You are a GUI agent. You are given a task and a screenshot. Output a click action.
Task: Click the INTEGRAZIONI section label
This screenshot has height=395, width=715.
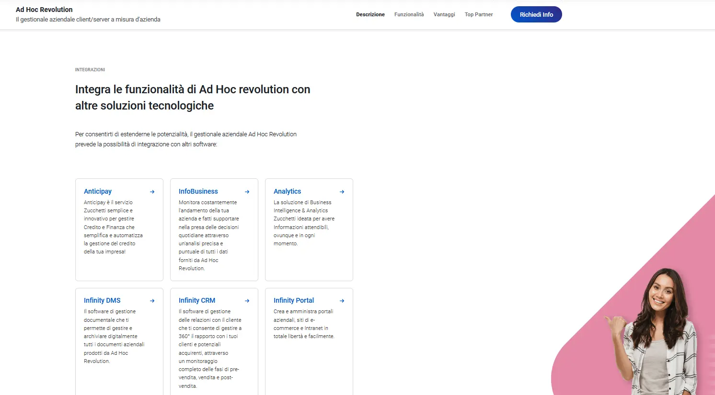click(90, 70)
